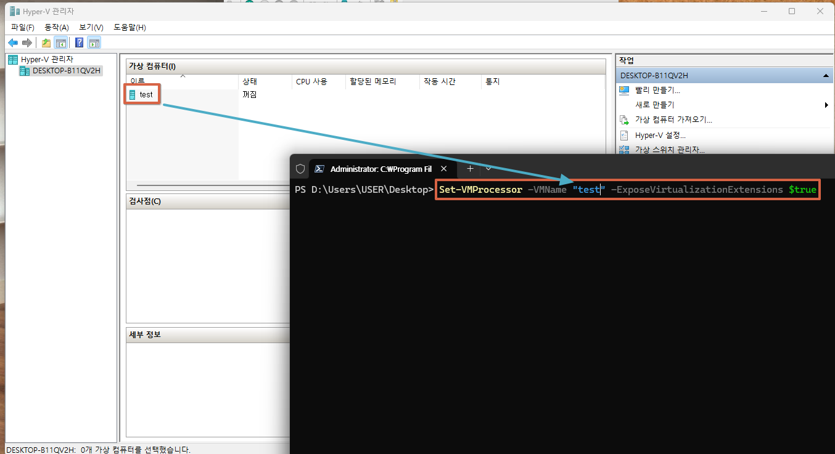Select Hyper-V 관리자 tree root label
Image resolution: width=835 pixels, height=454 pixels.
coord(47,59)
